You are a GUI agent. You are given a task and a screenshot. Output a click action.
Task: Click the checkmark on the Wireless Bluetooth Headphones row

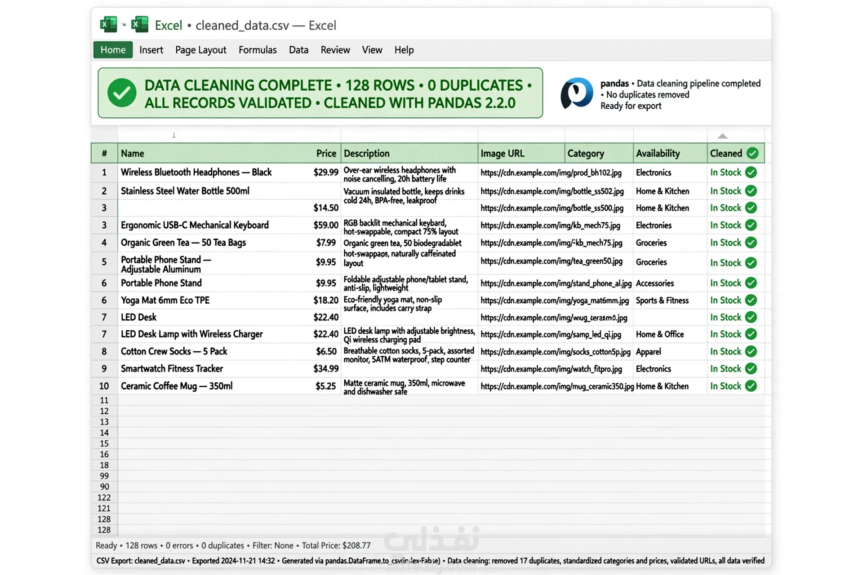pyautogui.click(x=751, y=172)
